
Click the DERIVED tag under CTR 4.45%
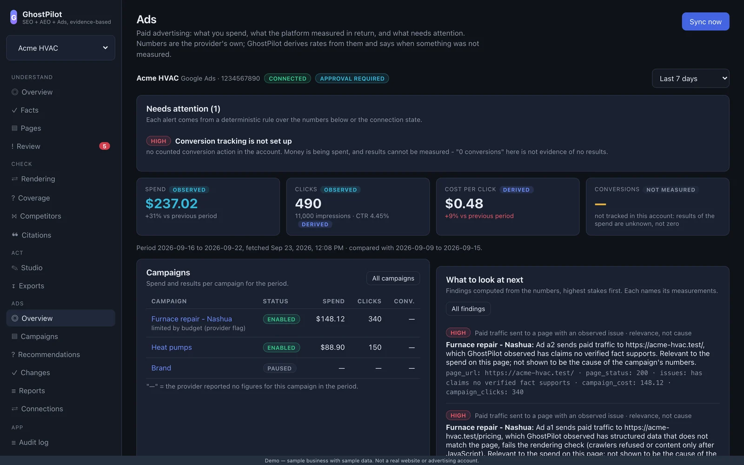(315, 225)
